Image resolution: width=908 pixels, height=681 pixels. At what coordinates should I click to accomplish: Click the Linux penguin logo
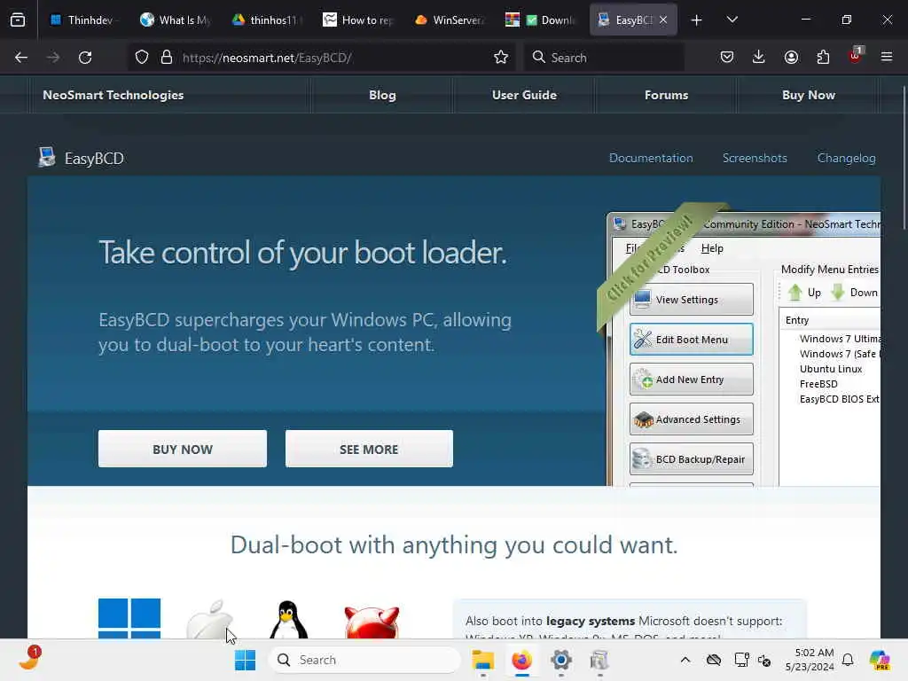tap(289, 620)
